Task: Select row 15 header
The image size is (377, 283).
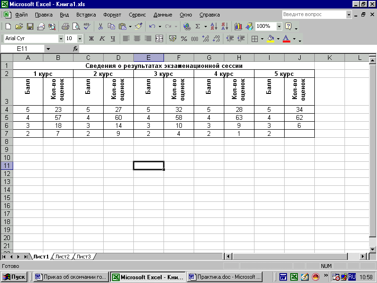Action: click(7, 198)
